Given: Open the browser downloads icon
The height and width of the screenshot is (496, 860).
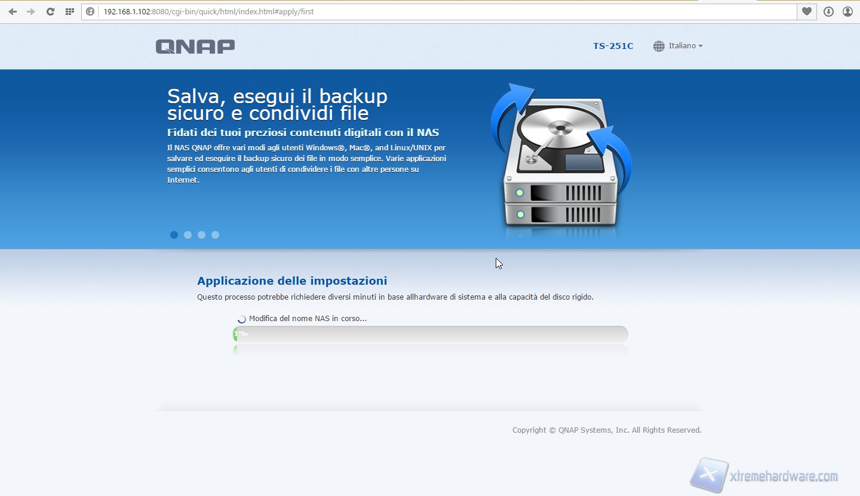Looking at the screenshot, I should (828, 11).
